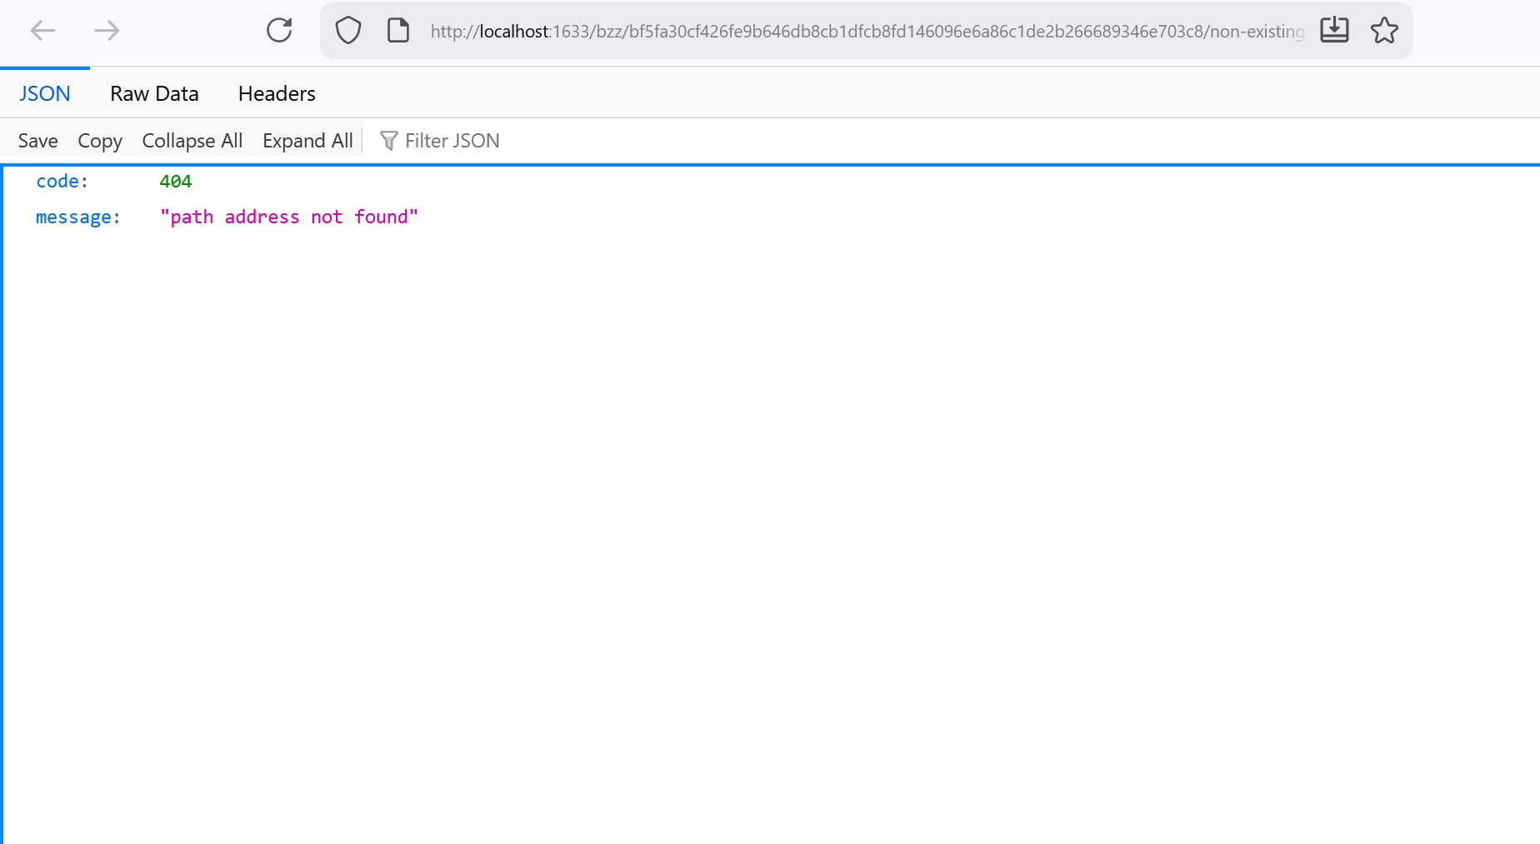
Task: Click the save-to-device download icon
Action: pyautogui.click(x=1334, y=30)
